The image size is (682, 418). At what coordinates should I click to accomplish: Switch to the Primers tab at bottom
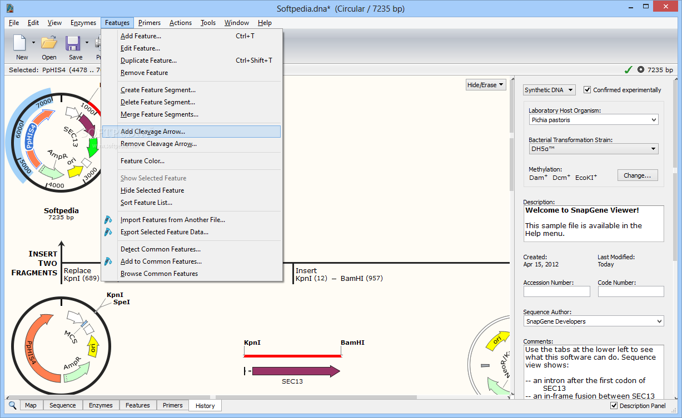[x=173, y=405]
